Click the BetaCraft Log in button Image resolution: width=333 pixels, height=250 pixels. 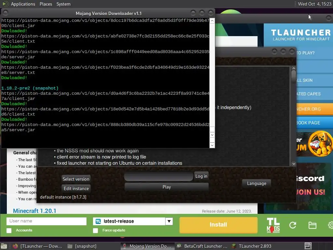point(201,176)
